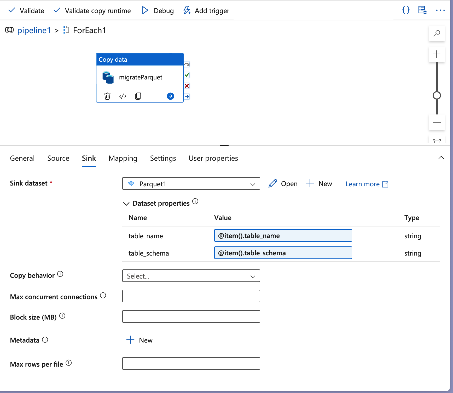The height and width of the screenshot is (393, 453).
Task: Click the on-success green check connector
Action: tap(187, 75)
